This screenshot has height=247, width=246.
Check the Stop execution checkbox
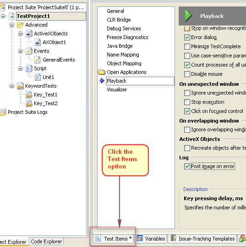(187, 102)
